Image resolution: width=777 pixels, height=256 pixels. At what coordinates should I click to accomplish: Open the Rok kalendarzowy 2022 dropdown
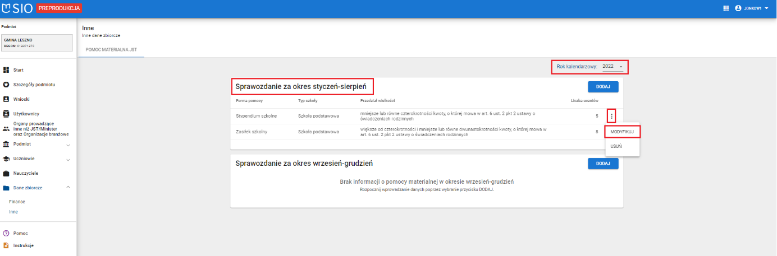pos(613,67)
